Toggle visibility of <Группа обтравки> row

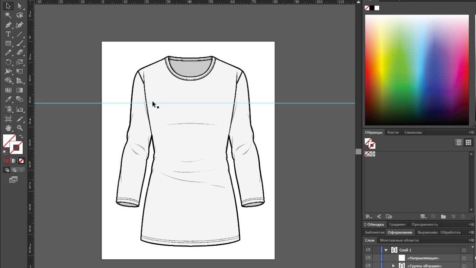[x=368, y=266]
